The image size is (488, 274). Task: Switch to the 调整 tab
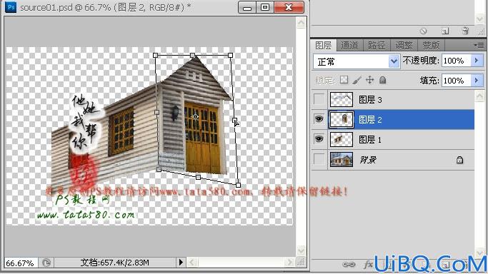click(x=404, y=46)
